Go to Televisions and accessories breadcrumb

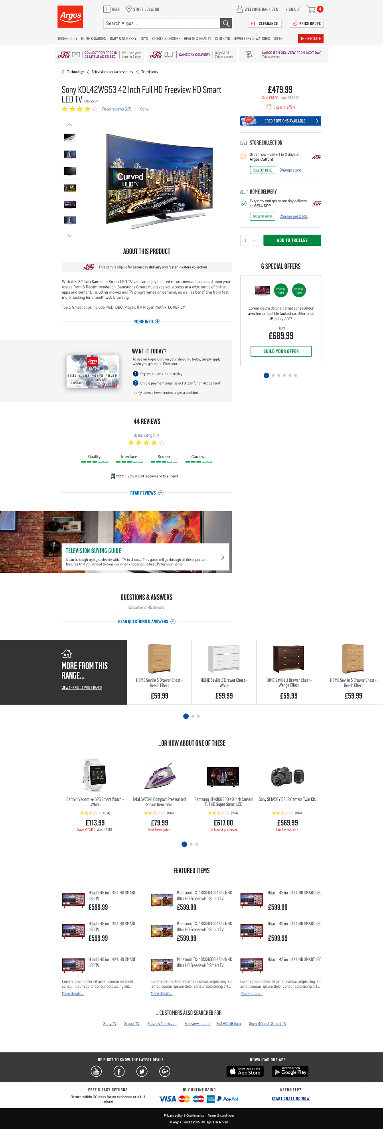pyautogui.click(x=112, y=72)
